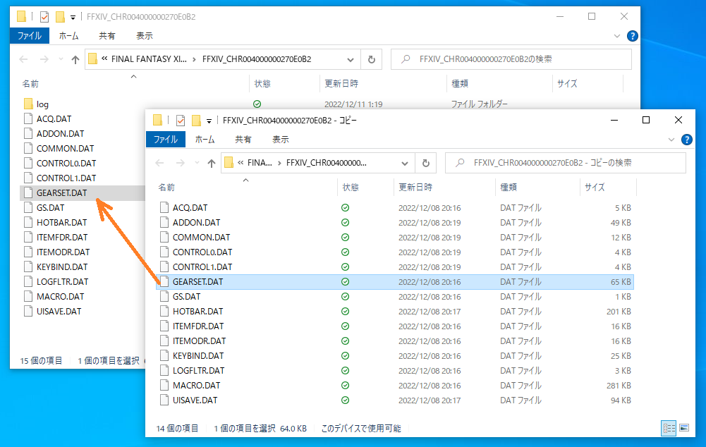Click the up-arrow button in the front window
Screen dimensions: 706x447
(212, 164)
